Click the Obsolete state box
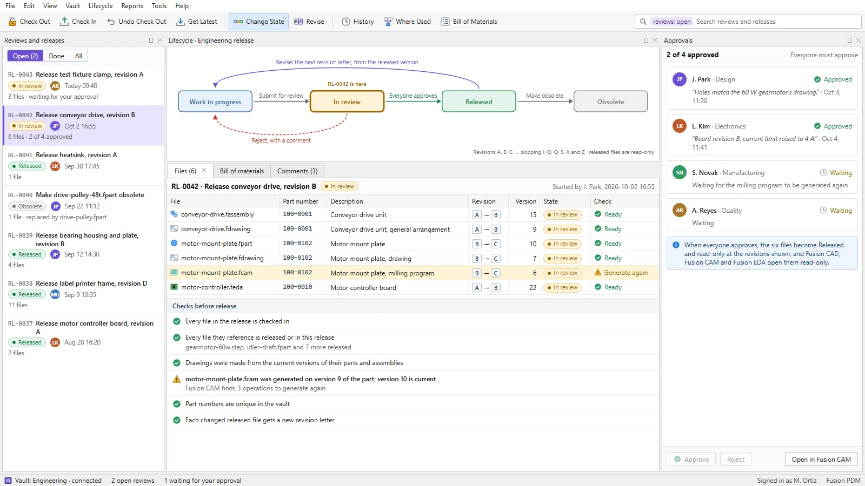This screenshot has width=865, height=486. [611, 102]
